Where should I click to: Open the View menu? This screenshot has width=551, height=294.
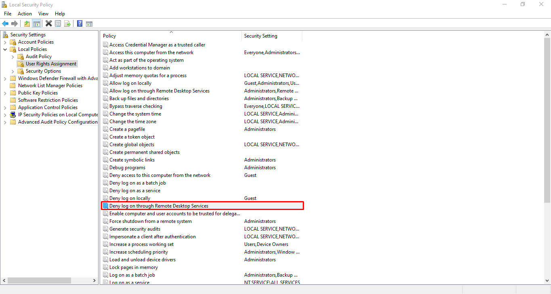pos(43,13)
